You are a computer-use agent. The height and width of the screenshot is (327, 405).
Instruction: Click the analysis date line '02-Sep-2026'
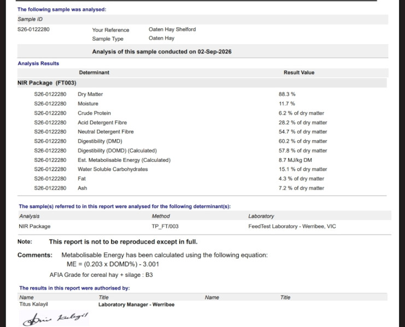click(x=162, y=51)
